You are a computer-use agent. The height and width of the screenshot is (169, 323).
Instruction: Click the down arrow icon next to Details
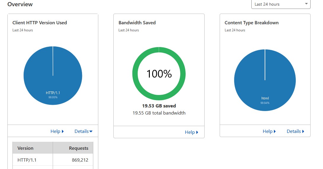click(91, 131)
